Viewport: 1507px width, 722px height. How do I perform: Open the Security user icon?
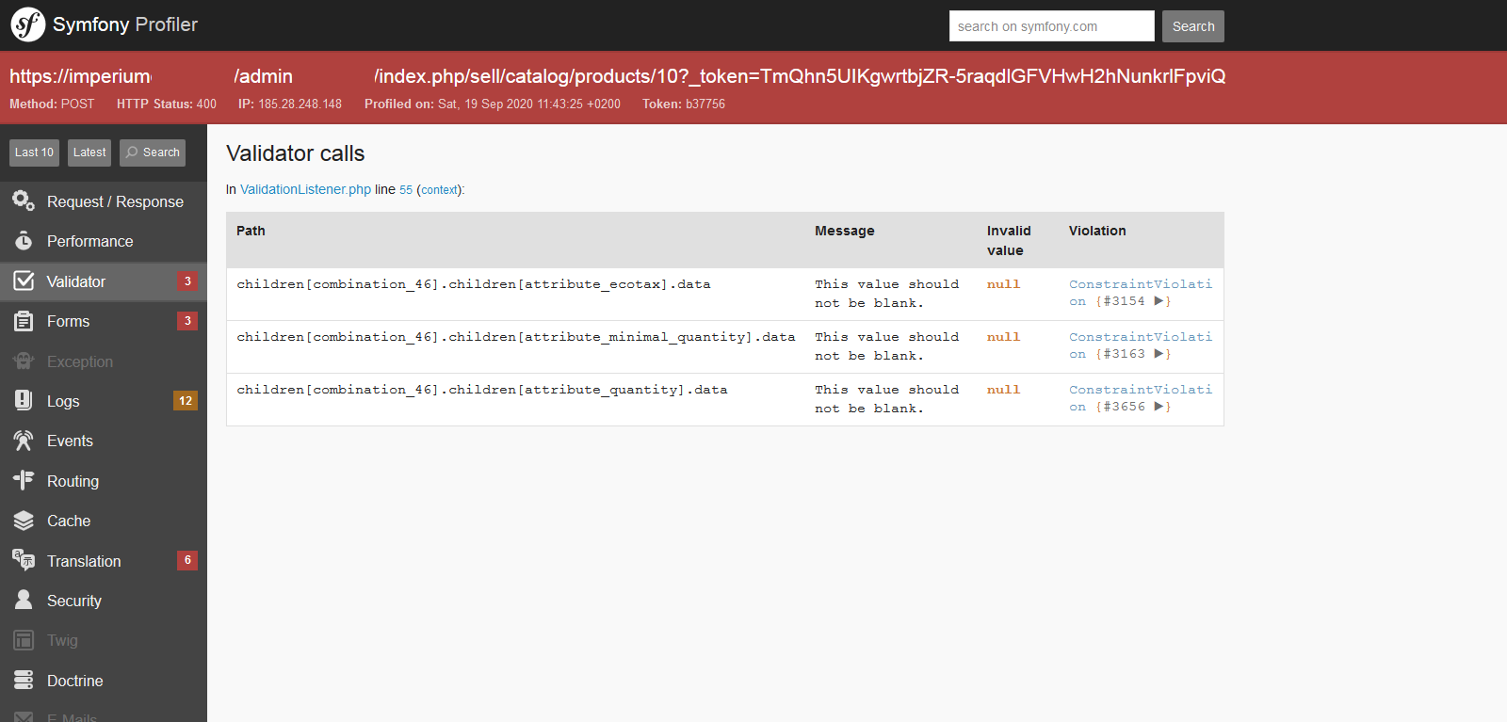click(x=24, y=600)
